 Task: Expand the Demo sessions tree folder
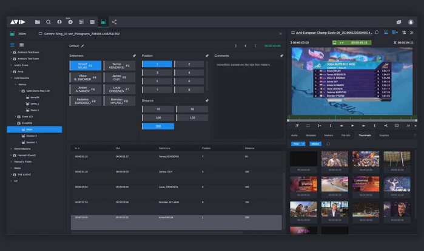[x=10, y=148]
